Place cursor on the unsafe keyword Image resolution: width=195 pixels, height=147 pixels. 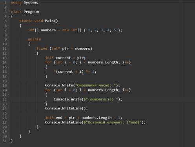[35, 39]
